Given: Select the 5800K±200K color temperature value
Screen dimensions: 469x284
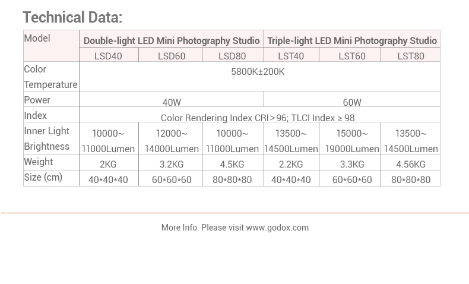Looking at the screenshot, I should (x=258, y=72).
